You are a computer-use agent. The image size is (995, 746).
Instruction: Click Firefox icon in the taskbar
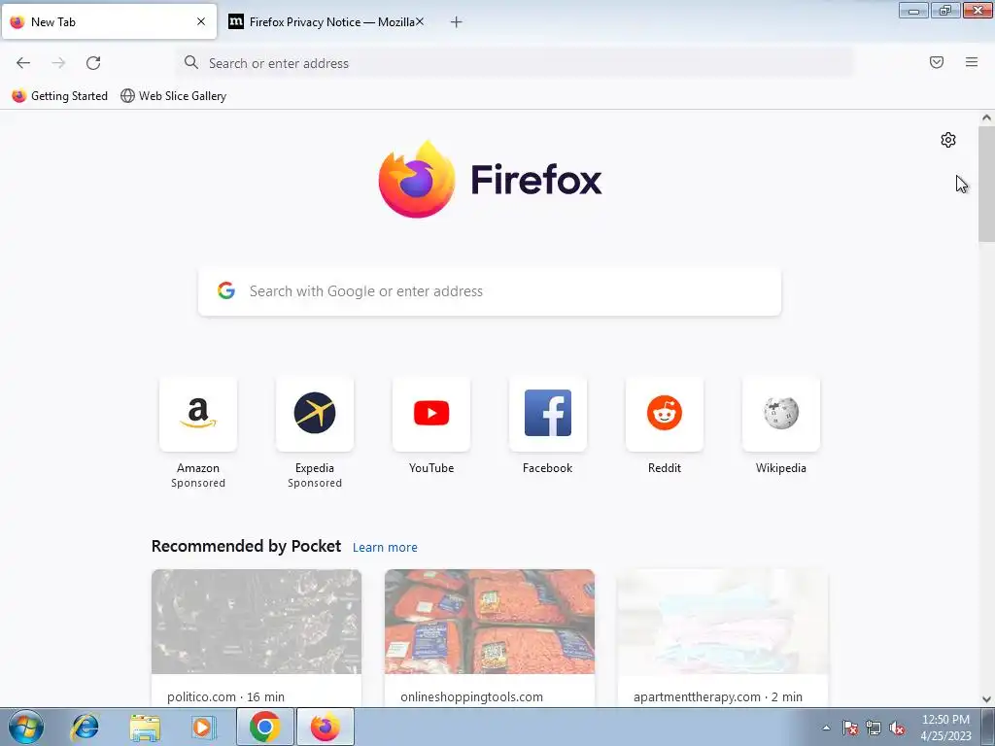325,727
